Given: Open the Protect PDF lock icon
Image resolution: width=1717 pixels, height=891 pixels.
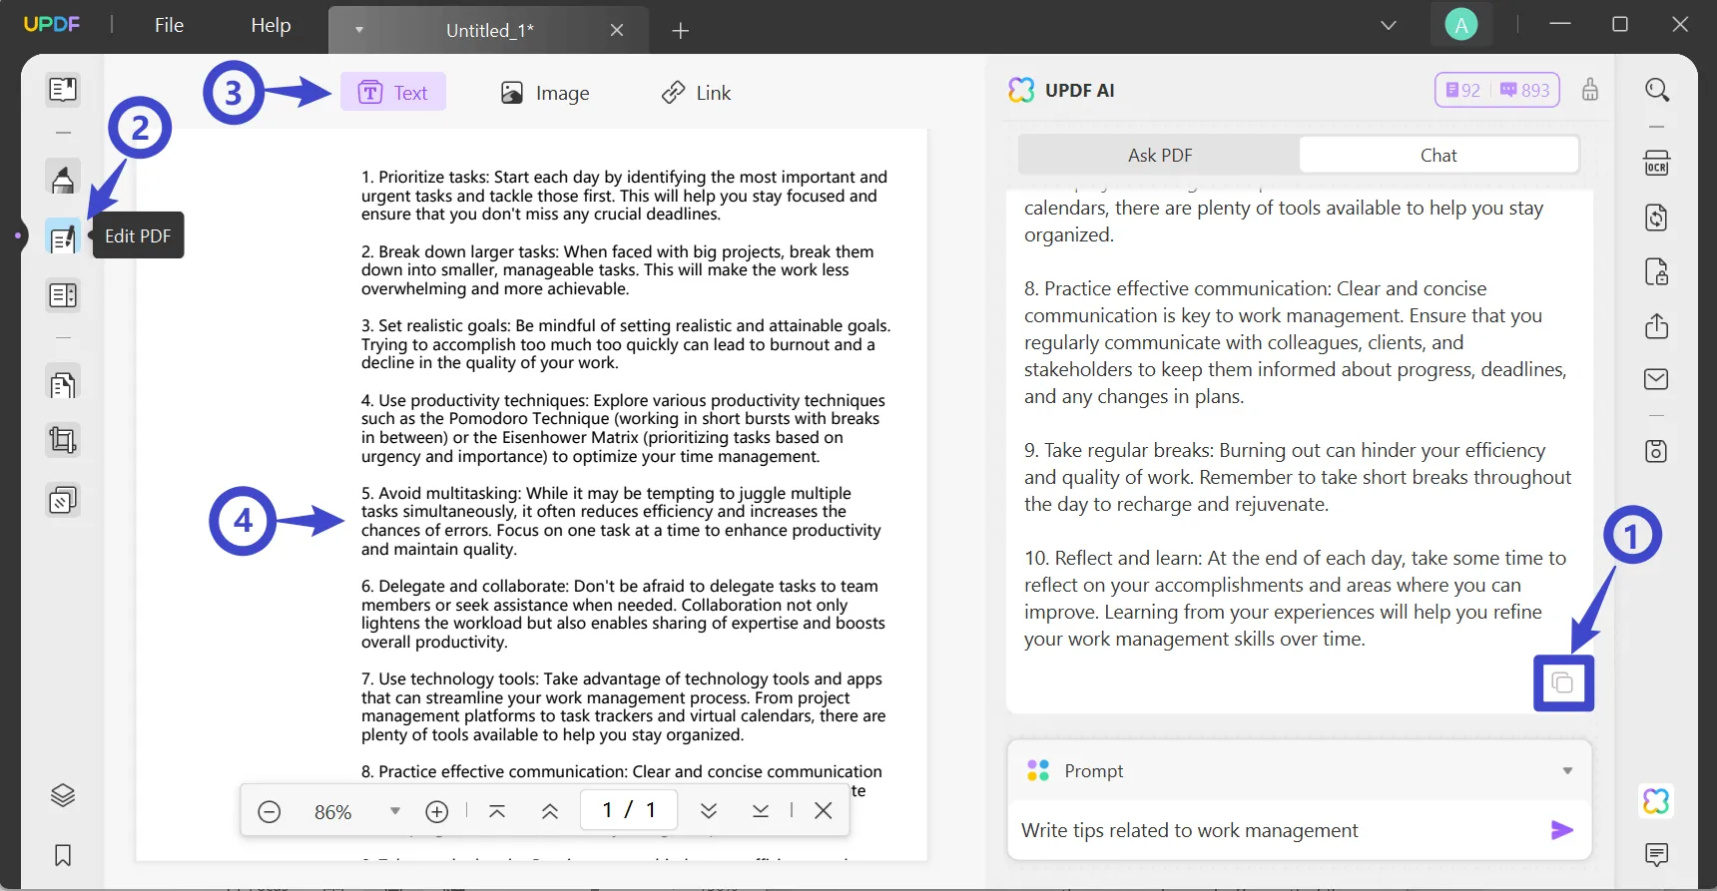Looking at the screenshot, I should pos(1657,271).
